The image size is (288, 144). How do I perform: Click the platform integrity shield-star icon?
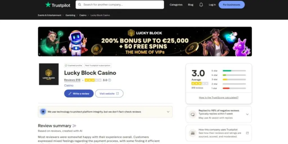[43, 112]
